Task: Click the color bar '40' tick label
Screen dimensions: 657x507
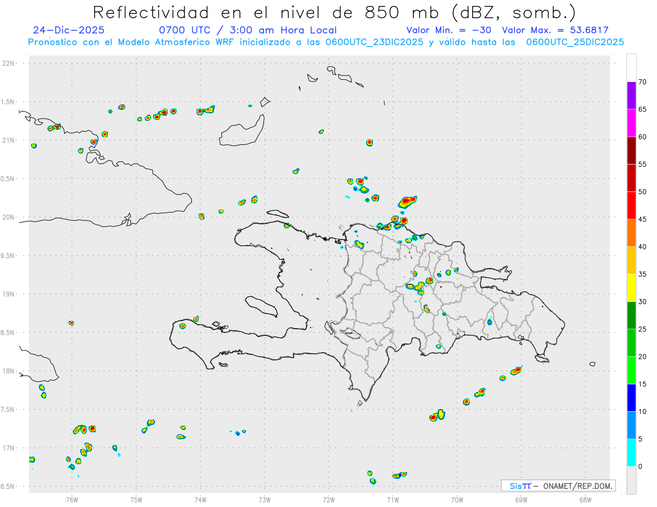Action: (642, 247)
